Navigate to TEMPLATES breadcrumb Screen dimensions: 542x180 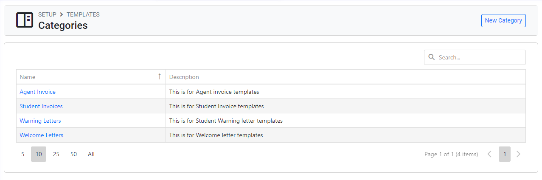click(83, 14)
